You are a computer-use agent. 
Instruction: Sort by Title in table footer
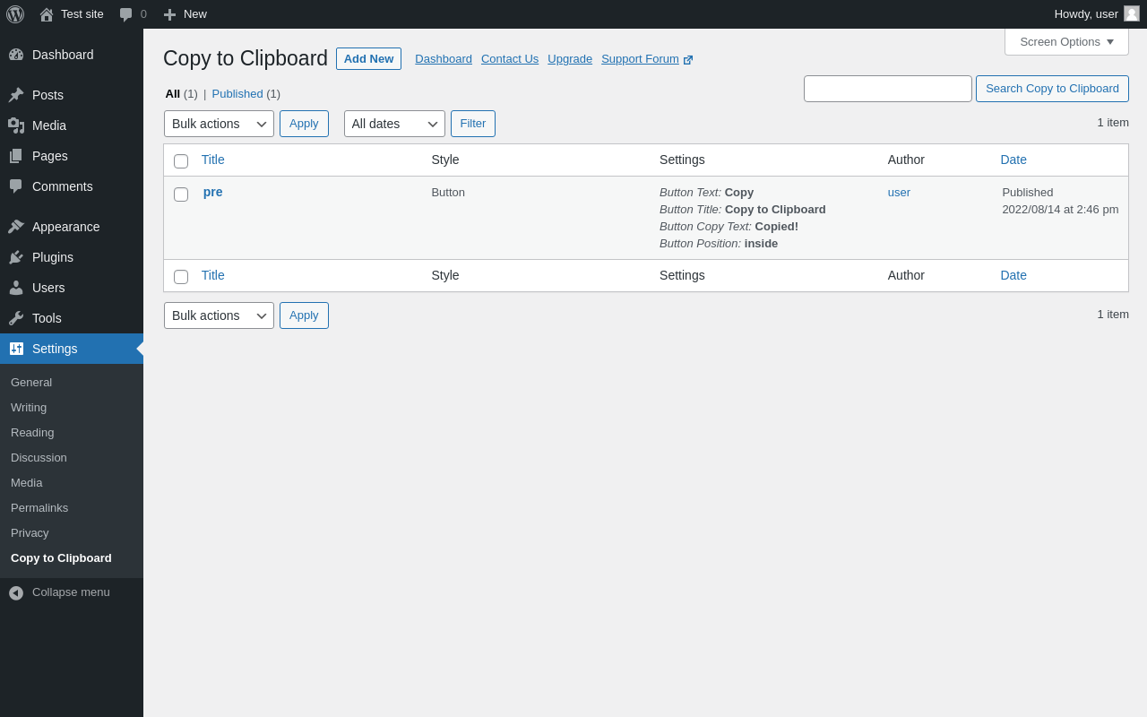[x=213, y=275]
